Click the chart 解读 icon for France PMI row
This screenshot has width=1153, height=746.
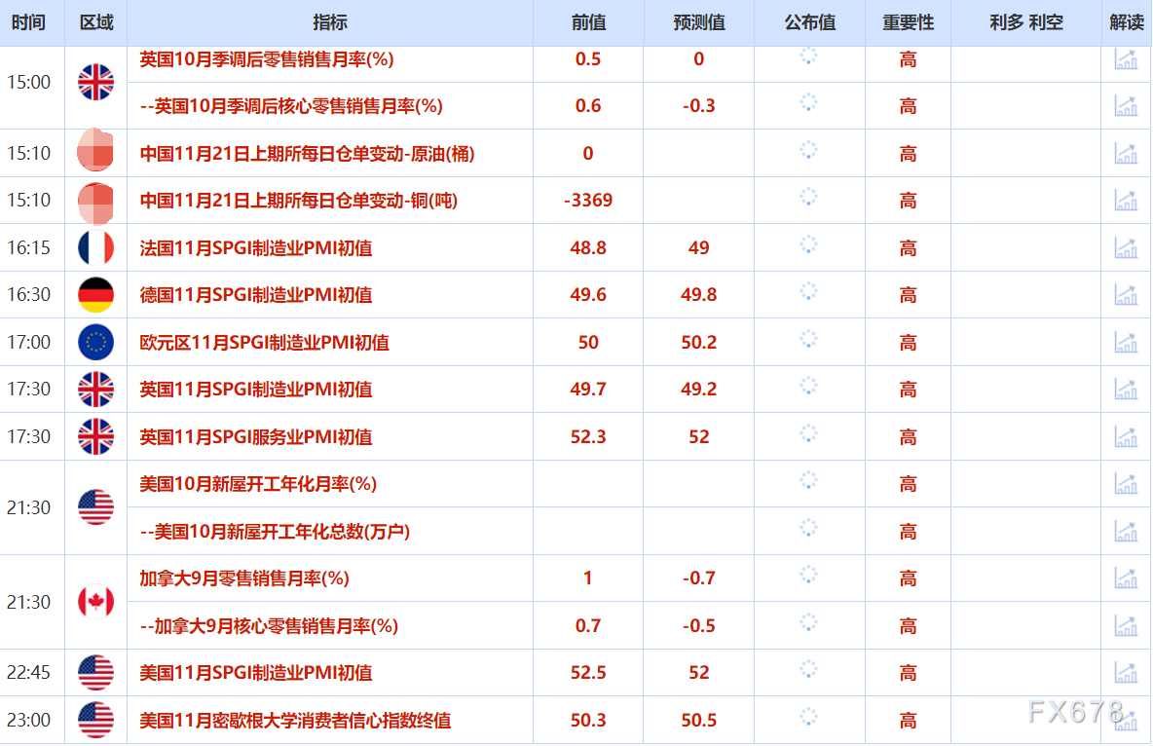[x=1127, y=247]
